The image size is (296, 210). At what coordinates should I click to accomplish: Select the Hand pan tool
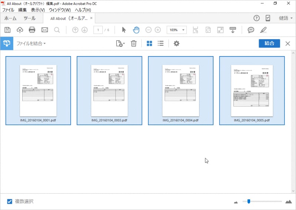(x=136, y=30)
